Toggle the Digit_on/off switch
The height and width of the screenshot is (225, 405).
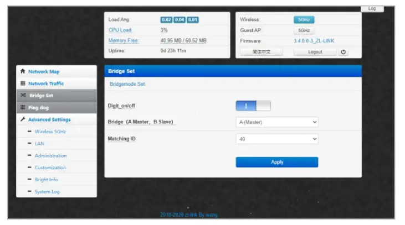[253, 106]
